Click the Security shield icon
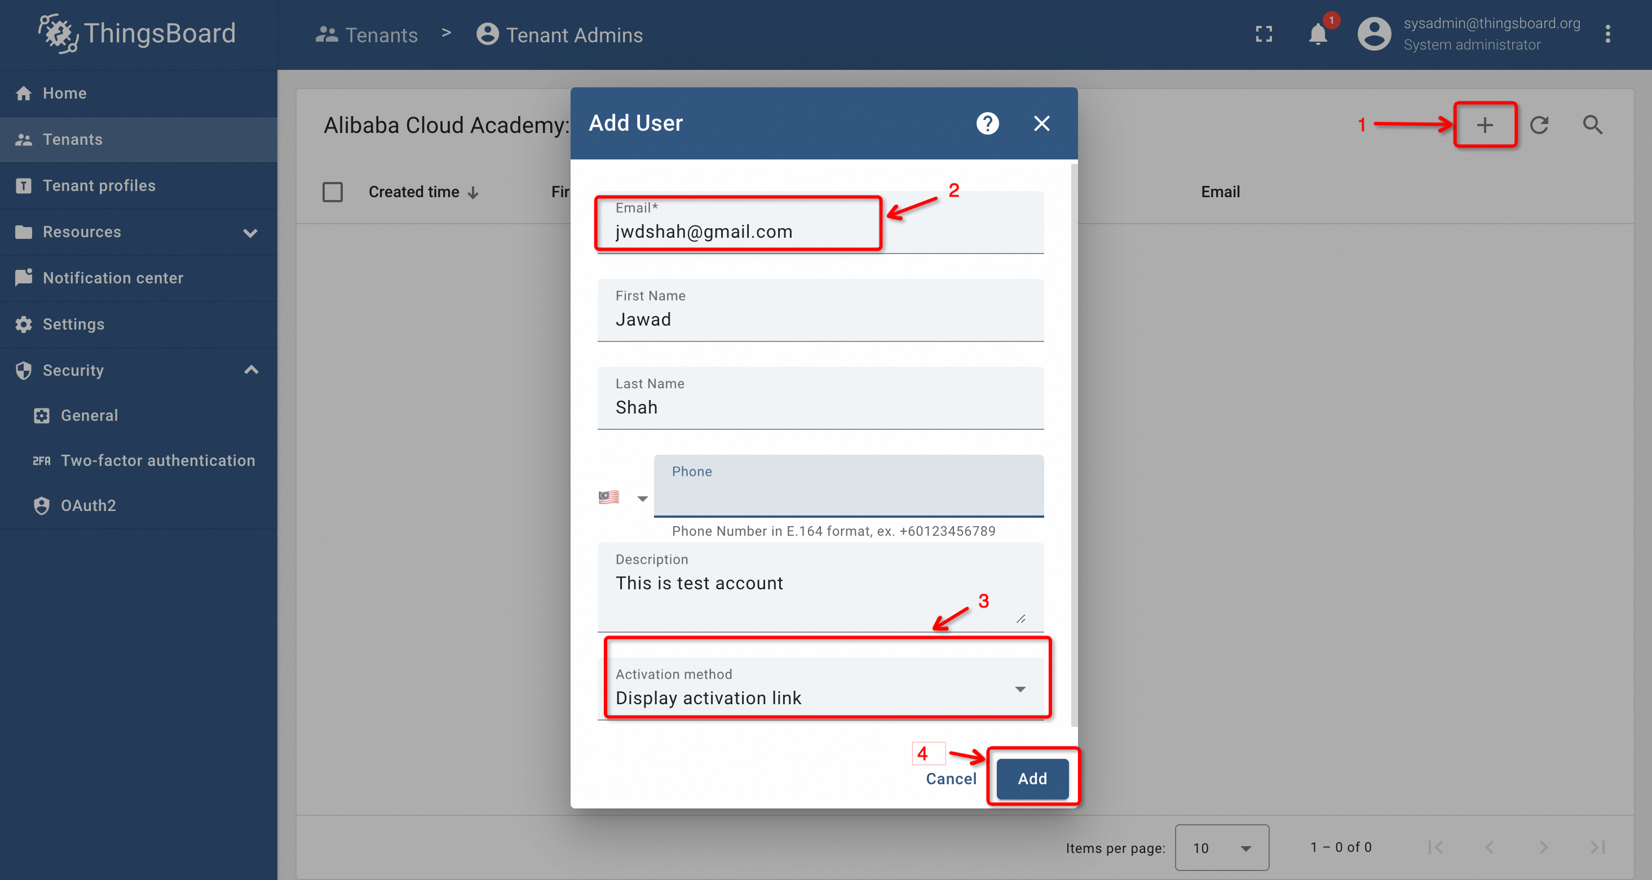The height and width of the screenshot is (880, 1652). 24,371
